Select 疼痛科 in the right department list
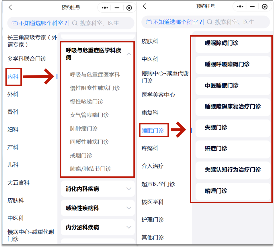275x248 pixels. 150,148
